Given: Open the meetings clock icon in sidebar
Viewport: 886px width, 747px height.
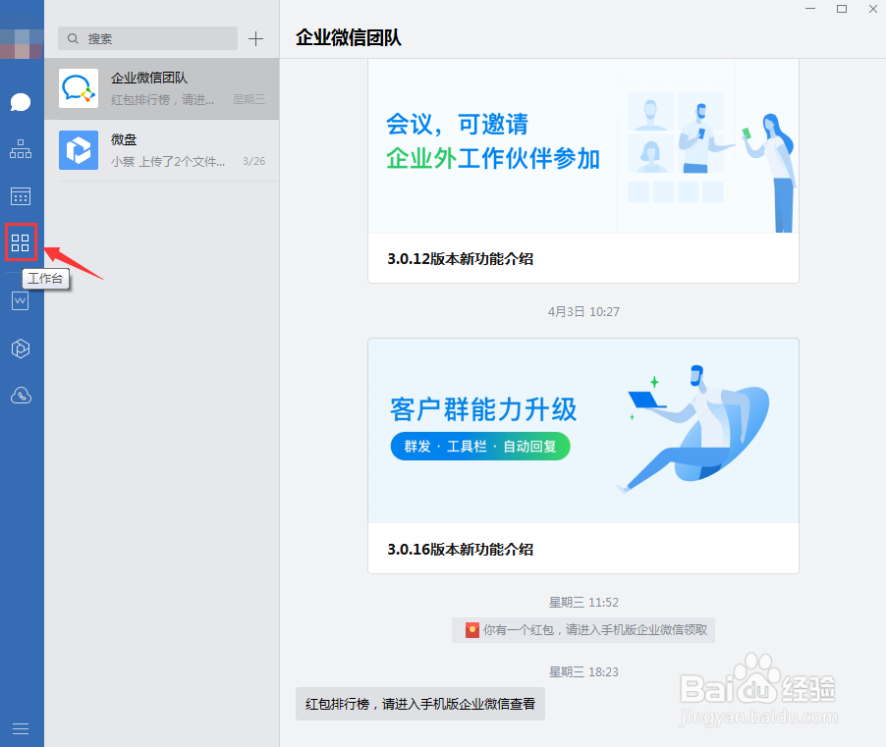Looking at the screenshot, I should pos(21,395).
